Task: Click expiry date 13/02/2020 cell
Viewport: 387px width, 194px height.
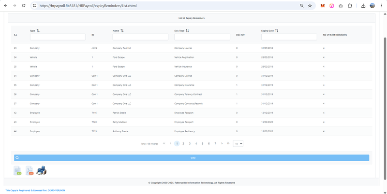Action: click(x=267, y=131)
